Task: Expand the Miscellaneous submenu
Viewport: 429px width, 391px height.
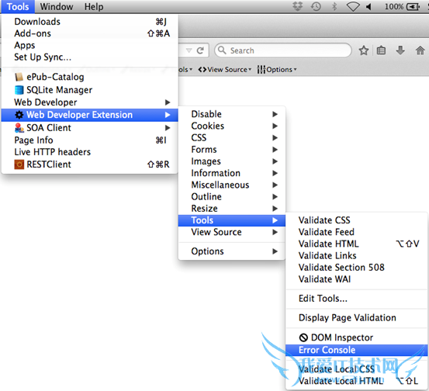Action: point(232,185)
